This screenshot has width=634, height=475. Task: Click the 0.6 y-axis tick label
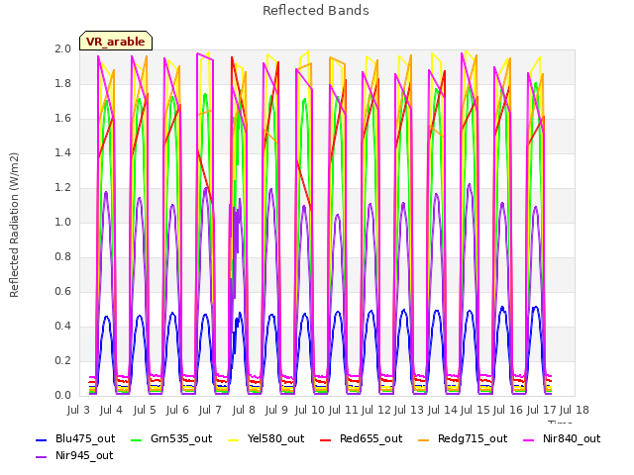[x=63, y=292]
